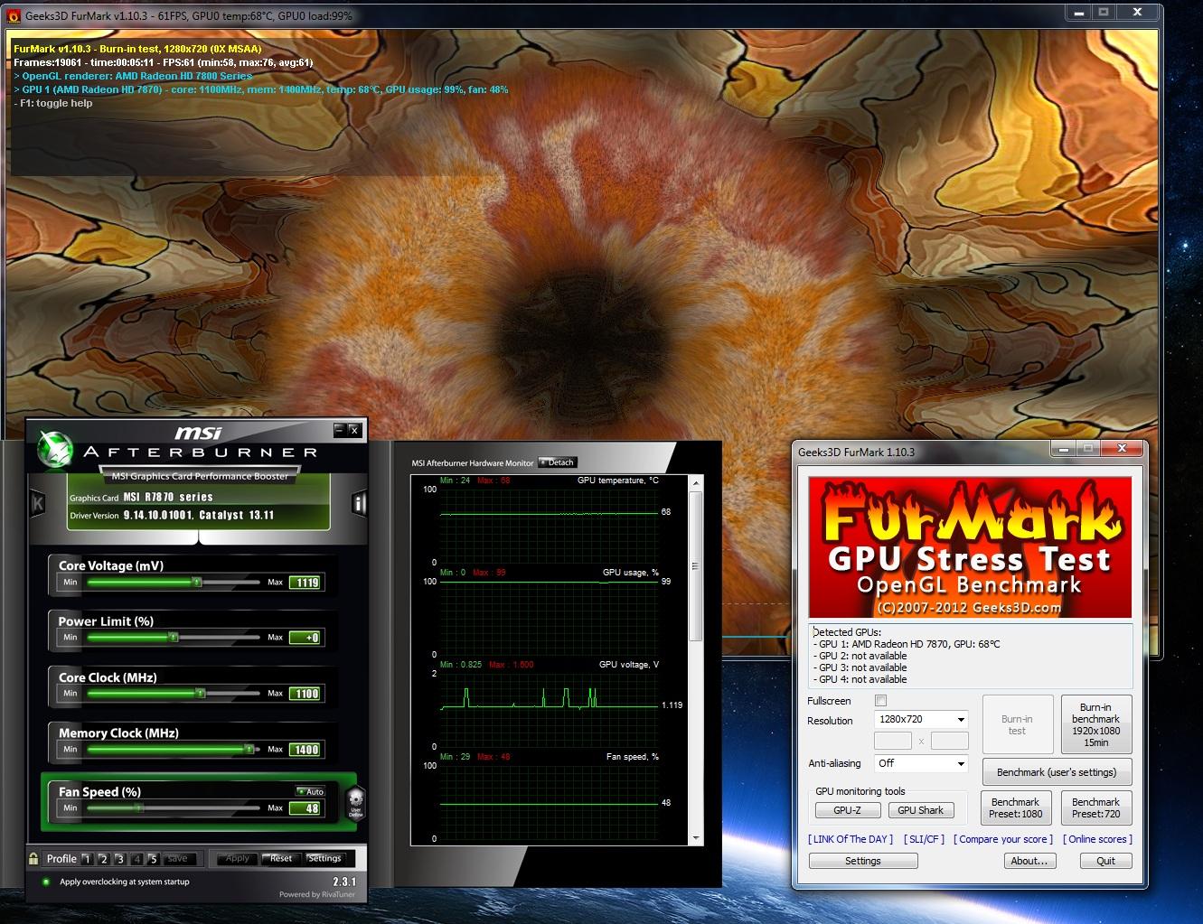
Task: Close the FurMark 1.10.3 launcher window
Action: click(1122, 448)
